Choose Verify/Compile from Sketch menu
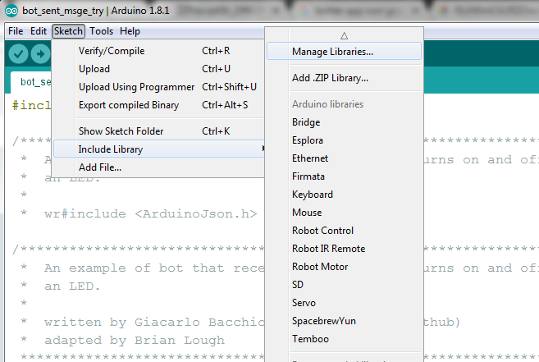The width and height of the screenshot is (539, 362). point(159,51)
